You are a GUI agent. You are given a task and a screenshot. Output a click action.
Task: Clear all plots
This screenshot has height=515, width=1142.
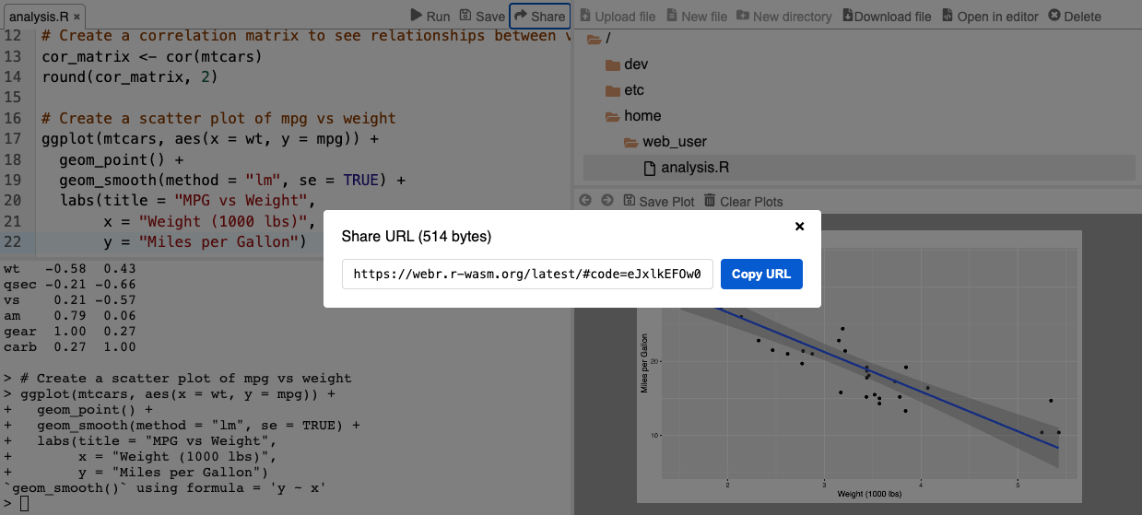(x=743, y=201)
